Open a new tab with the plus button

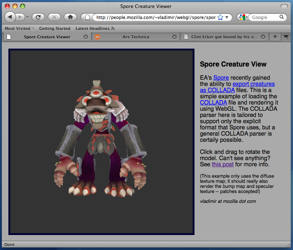click(275, 37)
